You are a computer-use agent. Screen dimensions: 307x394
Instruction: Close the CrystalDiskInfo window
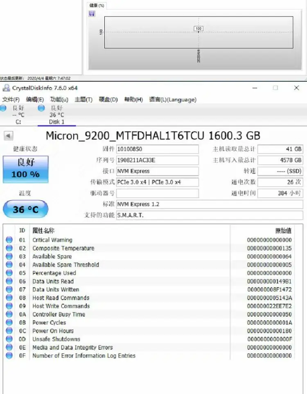[x=296, y=88]
